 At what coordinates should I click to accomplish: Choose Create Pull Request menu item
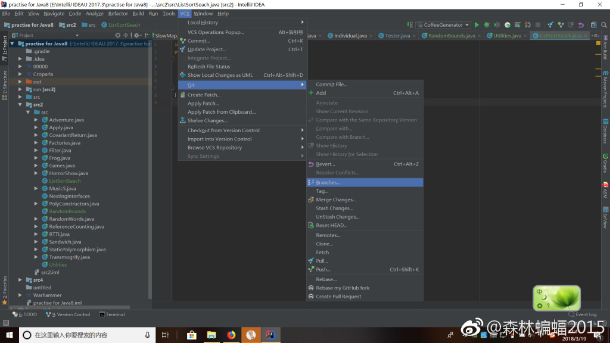(365, 297)
